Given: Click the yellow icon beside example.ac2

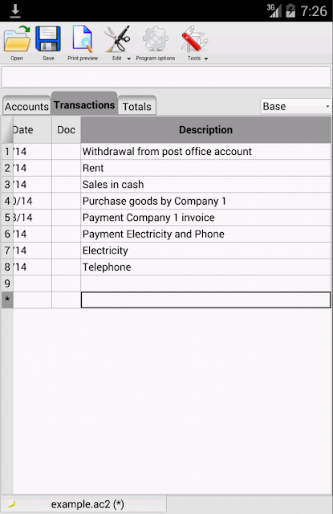Looking at the screenshot, I should [x=12, y=504].
